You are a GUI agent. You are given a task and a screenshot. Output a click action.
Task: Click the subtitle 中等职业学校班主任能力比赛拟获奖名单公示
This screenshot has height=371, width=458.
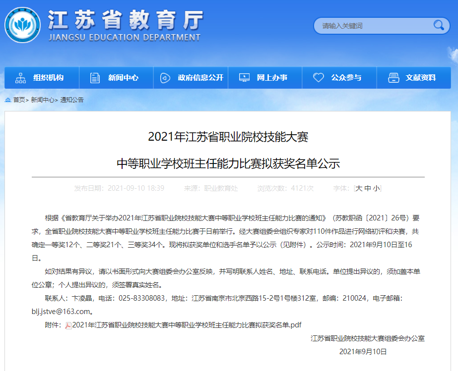(x=228, y=163)
